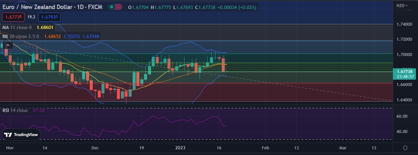This screenshot has height=155, width=418.
Task: Open the NZD currency dropdown
Action: (402, 5)
